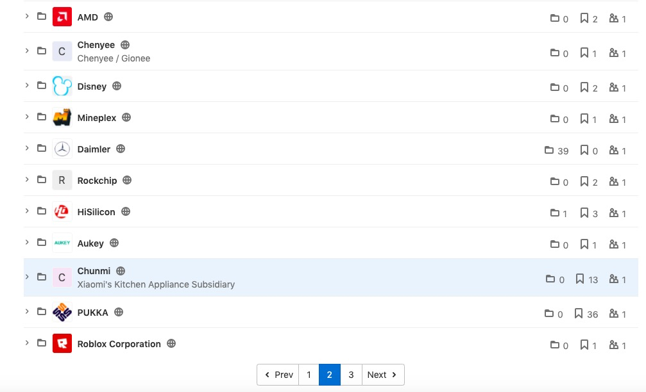
Task: Click the Next pagination button
Action: click(383, 375)
